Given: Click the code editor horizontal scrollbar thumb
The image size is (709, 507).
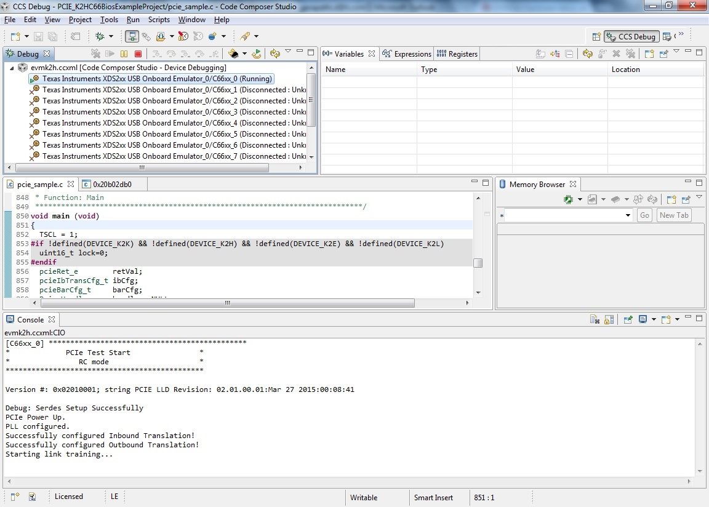Looking at the screenshot, I should (227, 303).
